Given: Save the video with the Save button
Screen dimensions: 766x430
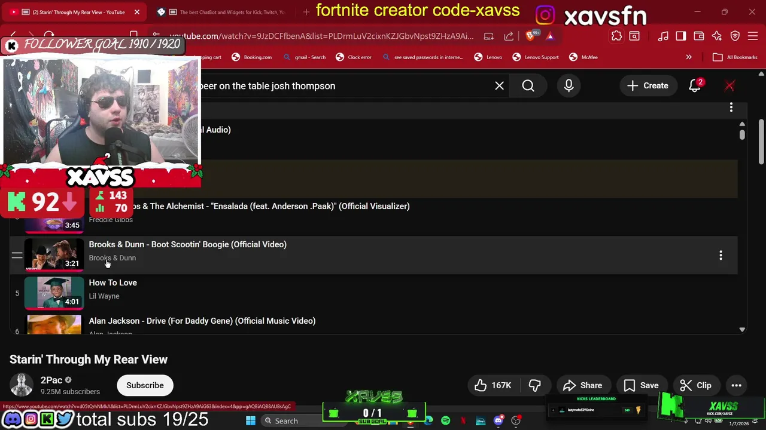Looking at the screenshot, I should [x=641, y=385].
